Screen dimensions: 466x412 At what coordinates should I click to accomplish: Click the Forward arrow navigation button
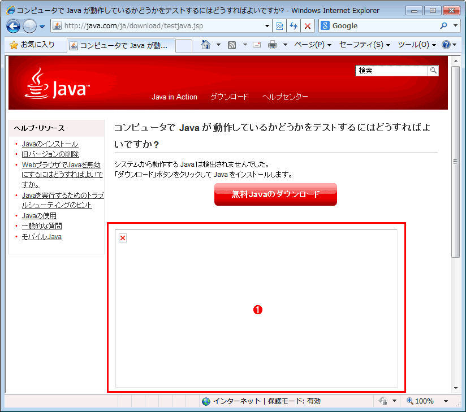point(29,26)
